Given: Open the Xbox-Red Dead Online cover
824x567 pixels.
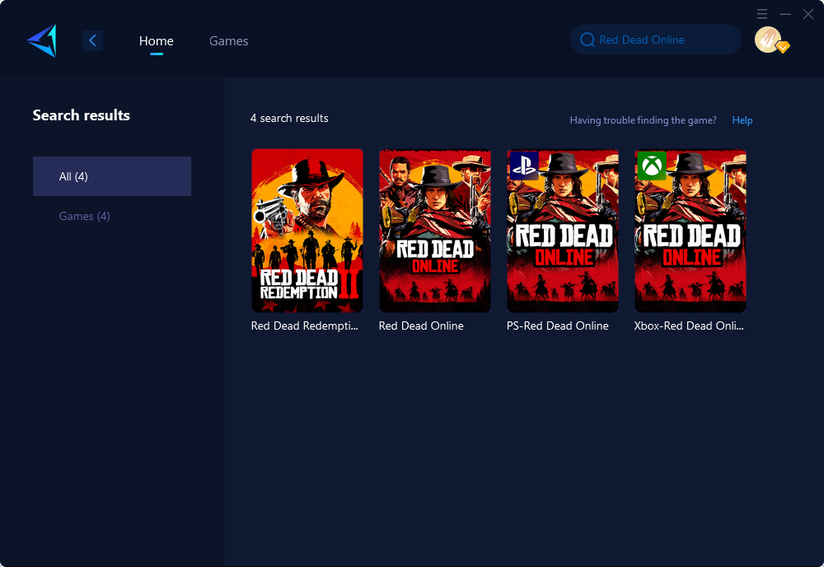Looking at the screenshot, I should (690, 231).
